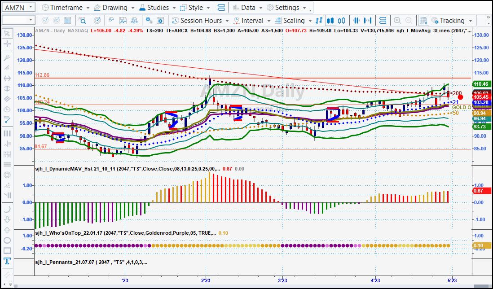Screen dimensions: 493x289
Task: Select the up arrow drawing tool
Action: [7, 230]
